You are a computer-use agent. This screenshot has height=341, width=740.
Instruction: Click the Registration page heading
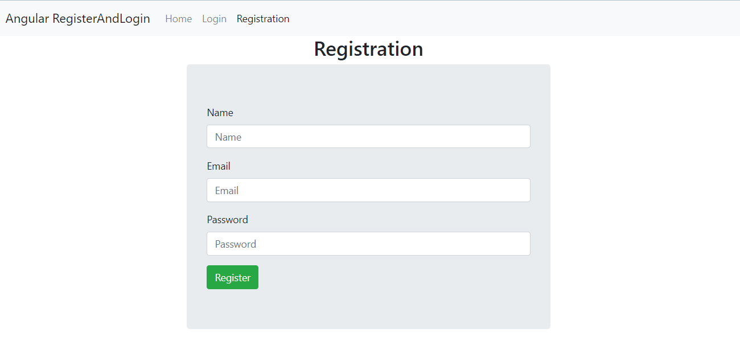368,49
